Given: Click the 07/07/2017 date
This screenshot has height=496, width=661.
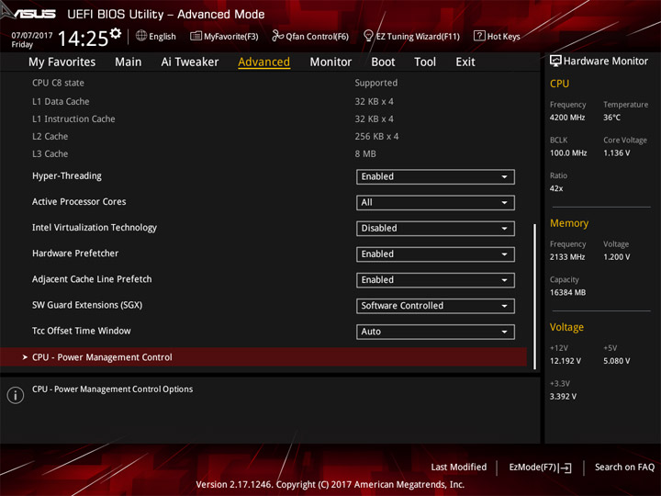Looking at the screenshot, I should (x=32, y=35).
